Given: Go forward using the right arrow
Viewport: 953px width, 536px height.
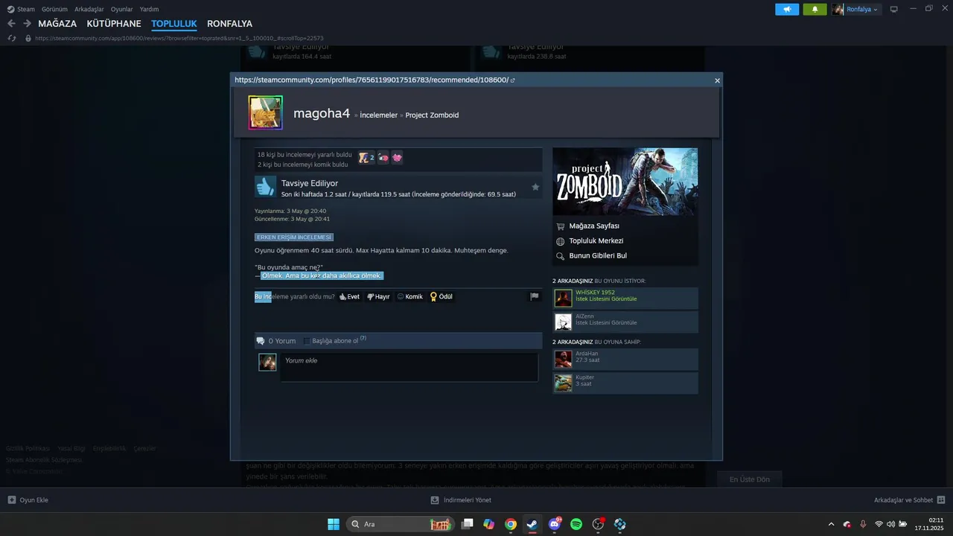Looking at the screenshot, I should pos(27,24).
